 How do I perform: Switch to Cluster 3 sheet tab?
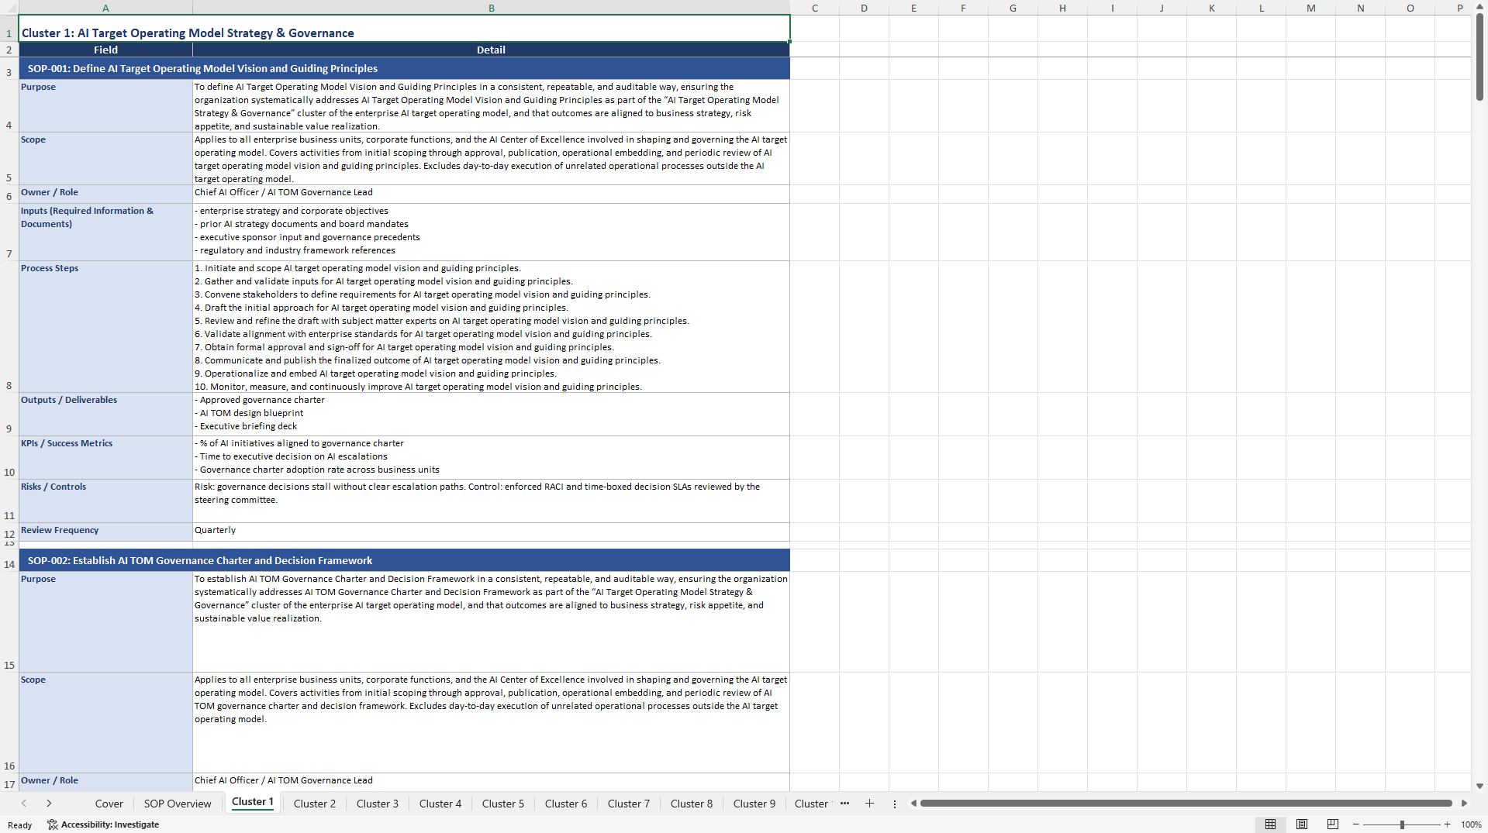point(378,804)
